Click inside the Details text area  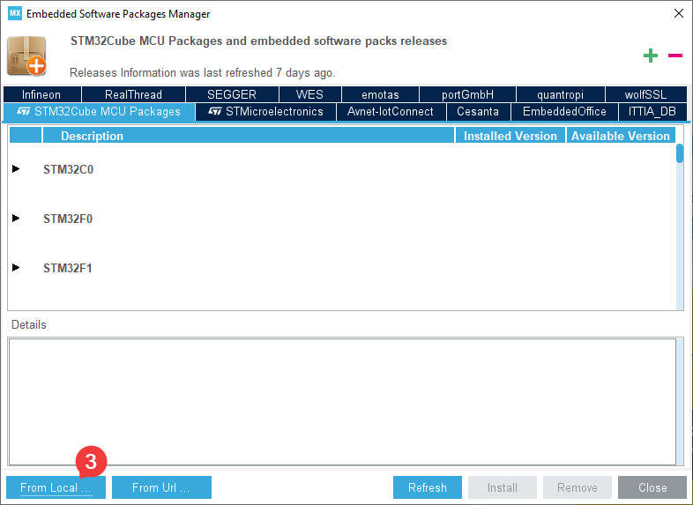(341, 400)
